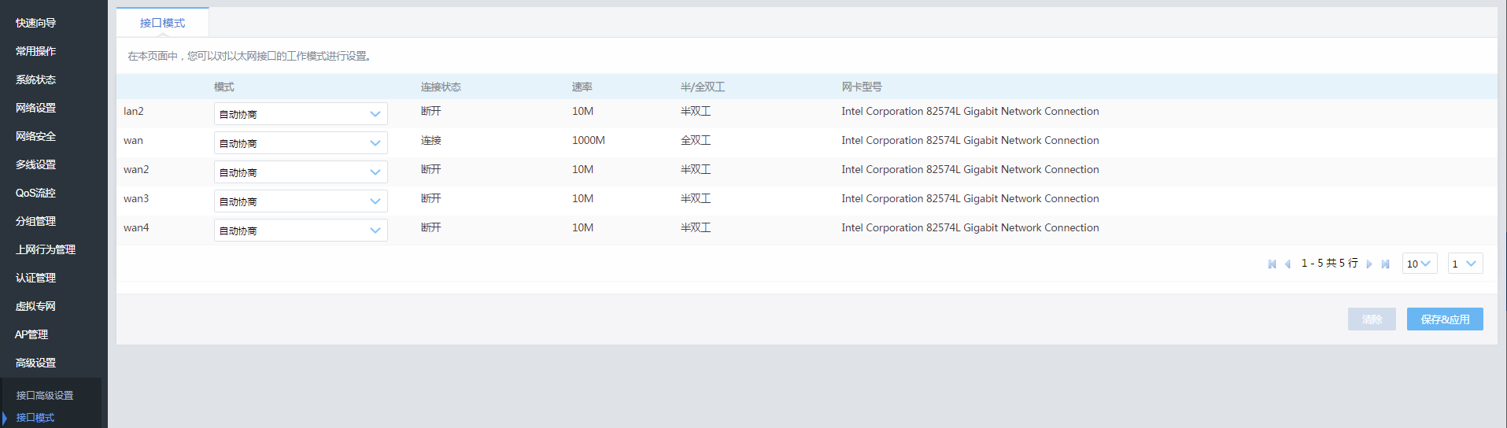Open the wan4 mode dropdown
This screenshot has height=428, width=1507.
[300, 231]
